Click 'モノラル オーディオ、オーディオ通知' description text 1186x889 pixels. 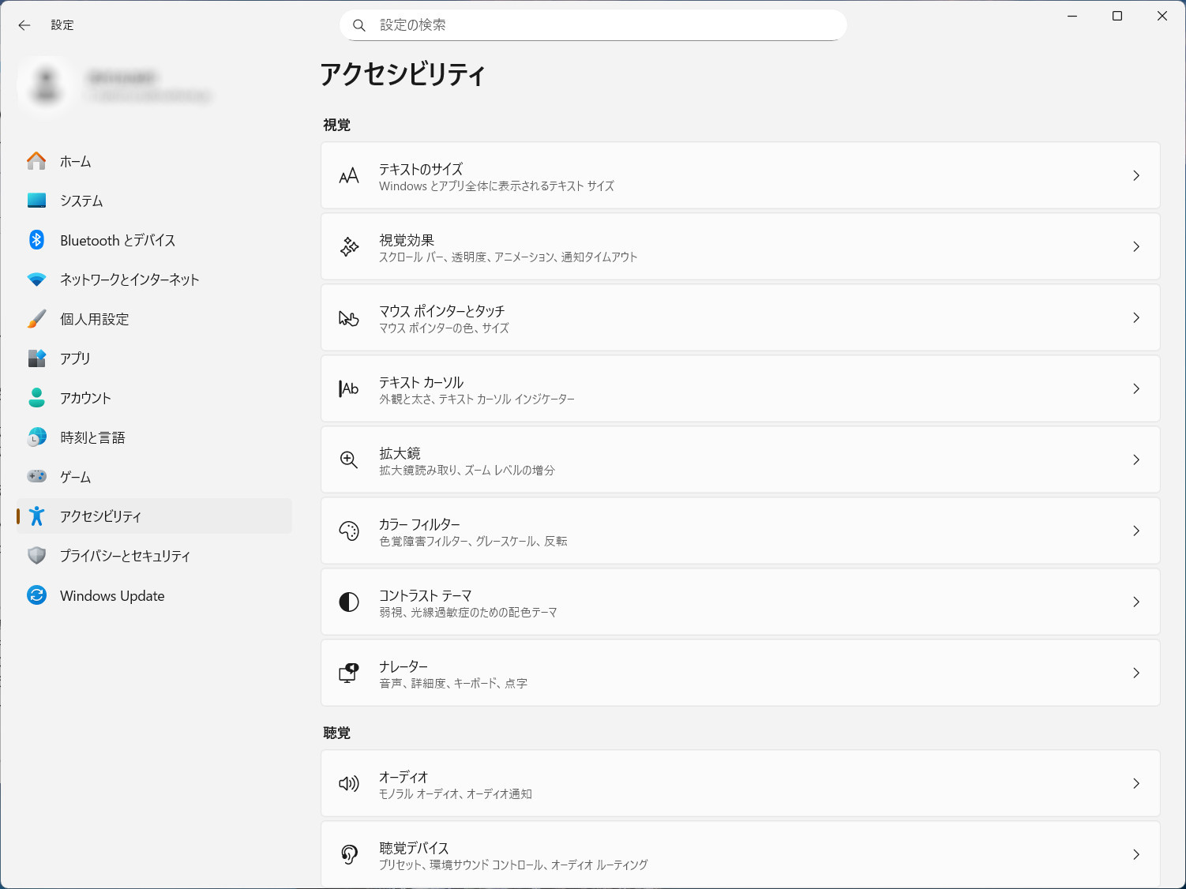456,794
